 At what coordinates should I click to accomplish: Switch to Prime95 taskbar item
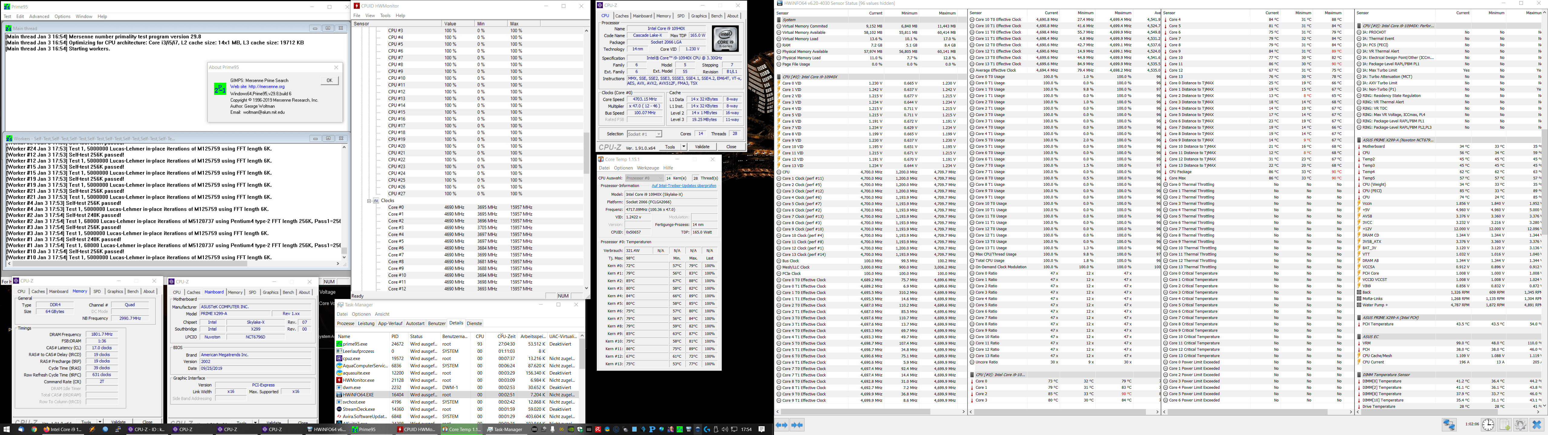[x=371, y=429]
